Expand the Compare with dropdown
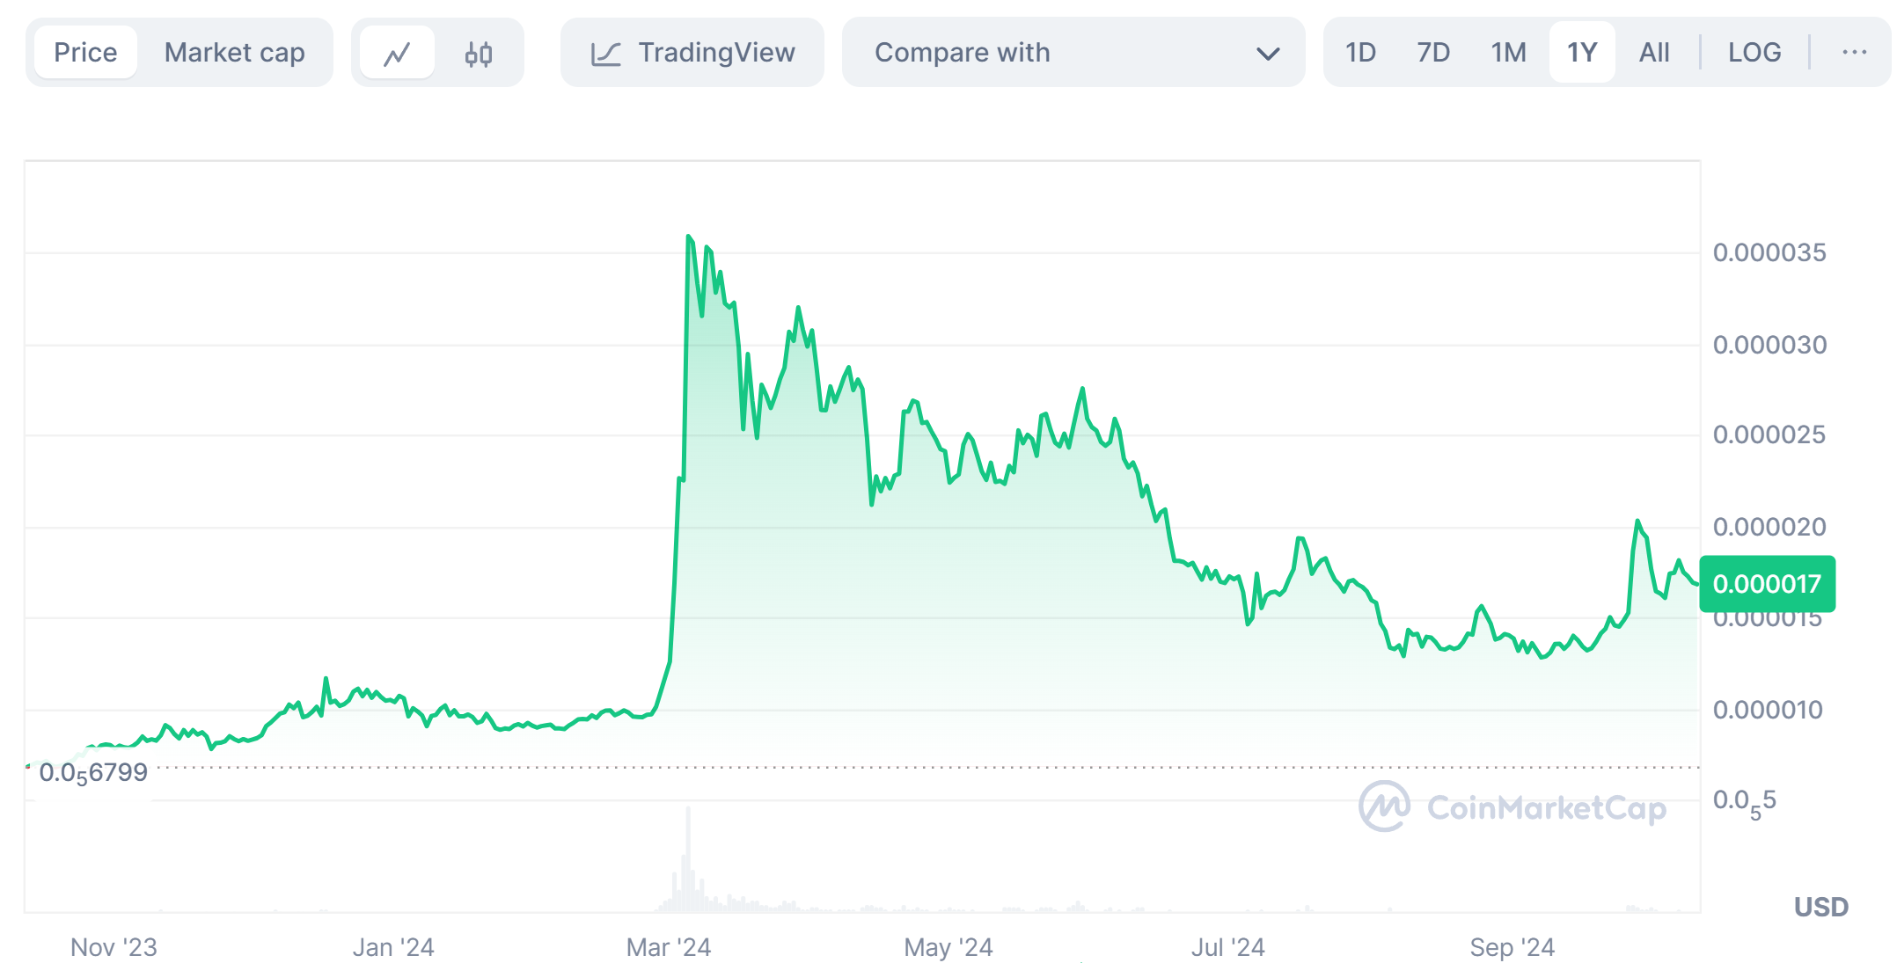The image size is (1897, 963). pyautogui.click(x=1073, y=53)
